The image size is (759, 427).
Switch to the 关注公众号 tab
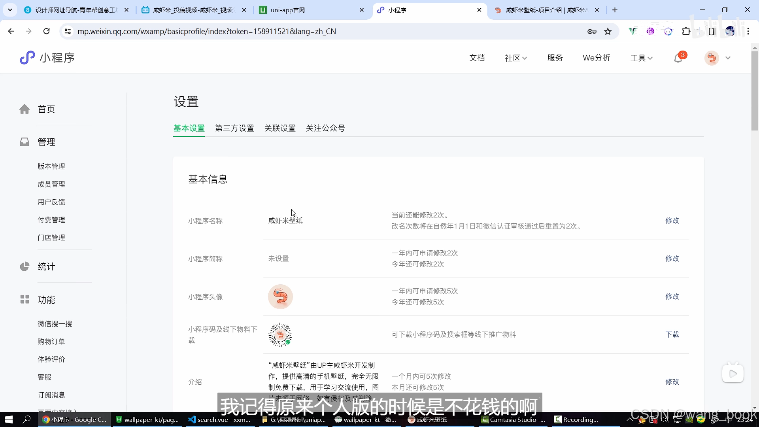click(x=325, y=128)
